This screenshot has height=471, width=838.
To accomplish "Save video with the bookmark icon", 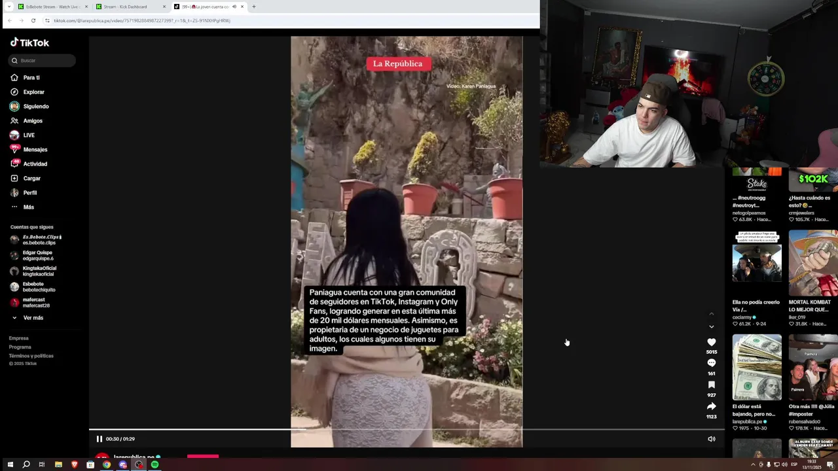I will [712, 385].
